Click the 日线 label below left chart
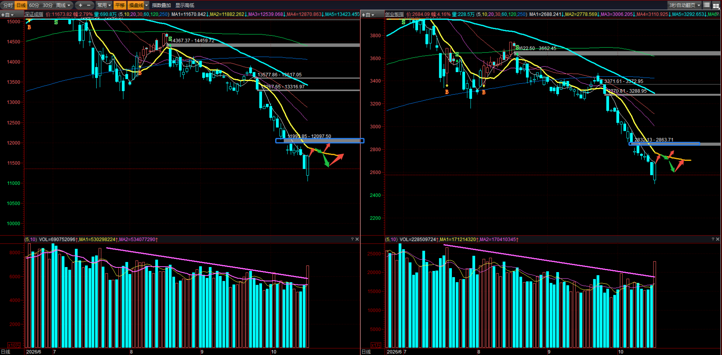 coord(5,351)
